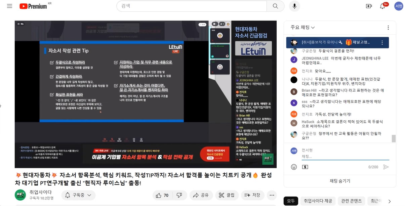Click 나나나's black avatar in chat

click(294, 80)
